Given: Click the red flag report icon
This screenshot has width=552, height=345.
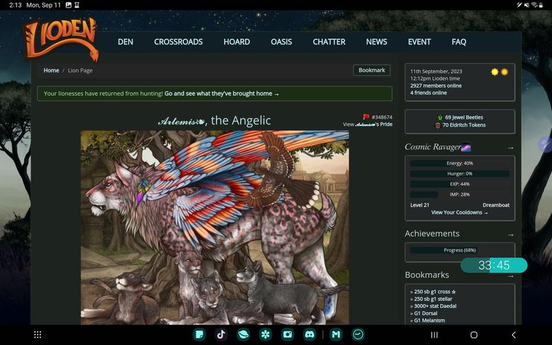Looking at the screenshot, I should pos(366,116).
